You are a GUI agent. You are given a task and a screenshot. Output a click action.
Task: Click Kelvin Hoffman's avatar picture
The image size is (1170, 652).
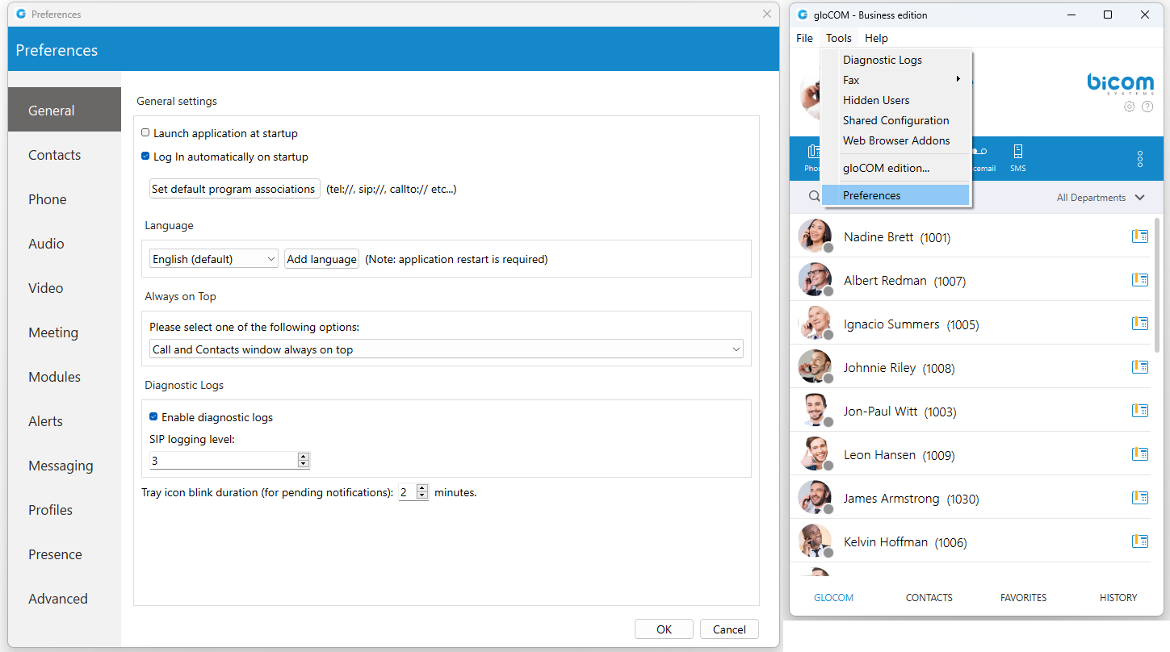pos(815,541)
